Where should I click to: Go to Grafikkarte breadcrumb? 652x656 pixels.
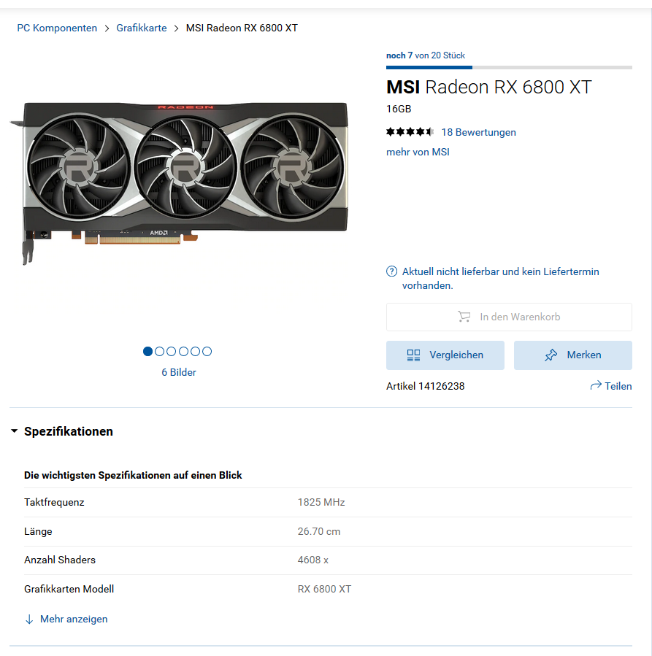click(142, 28)
